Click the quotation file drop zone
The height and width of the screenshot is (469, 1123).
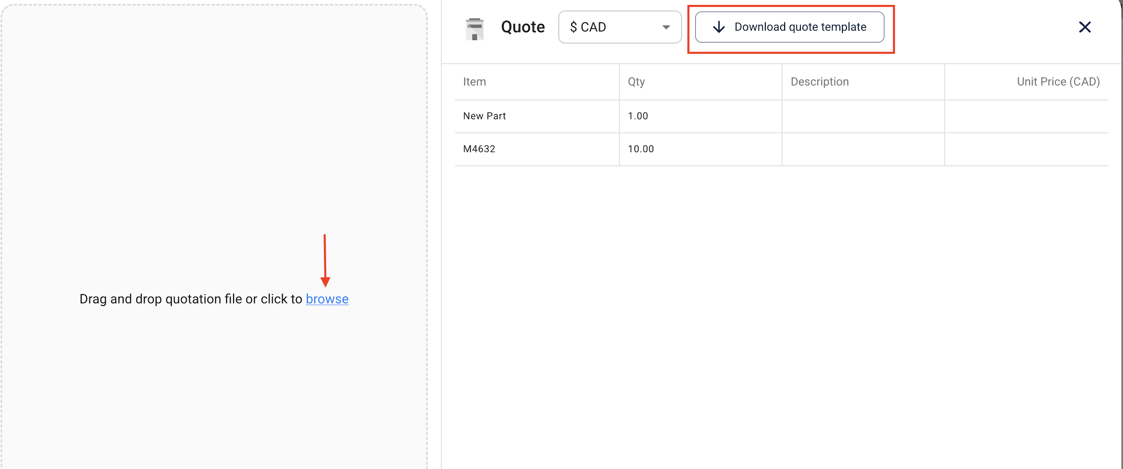[x=214, y=175]
